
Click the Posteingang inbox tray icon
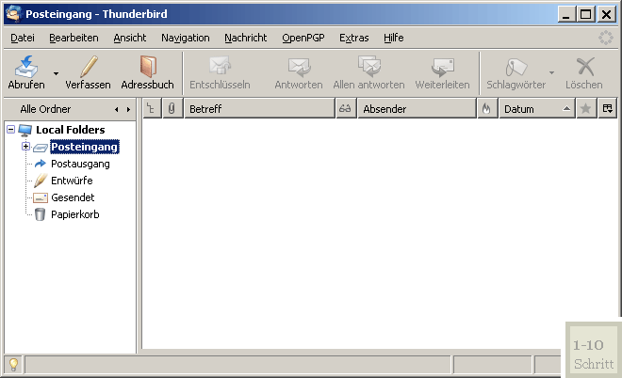[41, 148]
